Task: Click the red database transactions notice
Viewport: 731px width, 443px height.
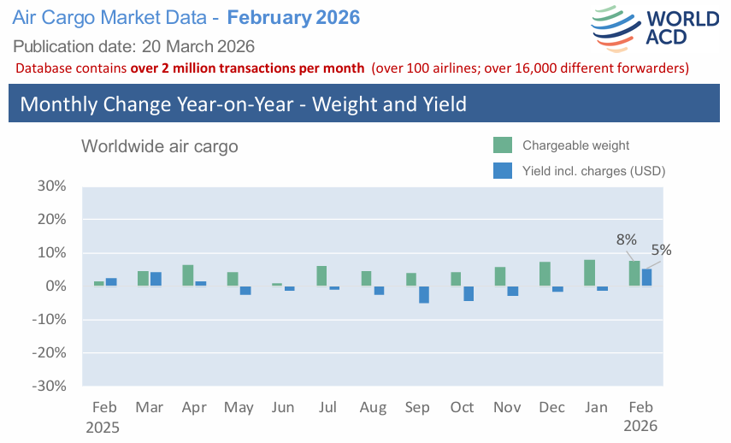Action: [x=352, y=68]
